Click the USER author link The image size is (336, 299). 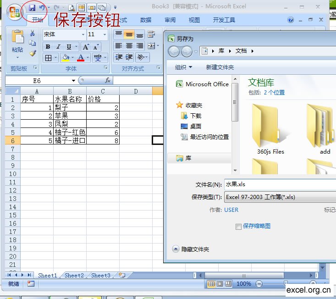click(x=231, y=210)
